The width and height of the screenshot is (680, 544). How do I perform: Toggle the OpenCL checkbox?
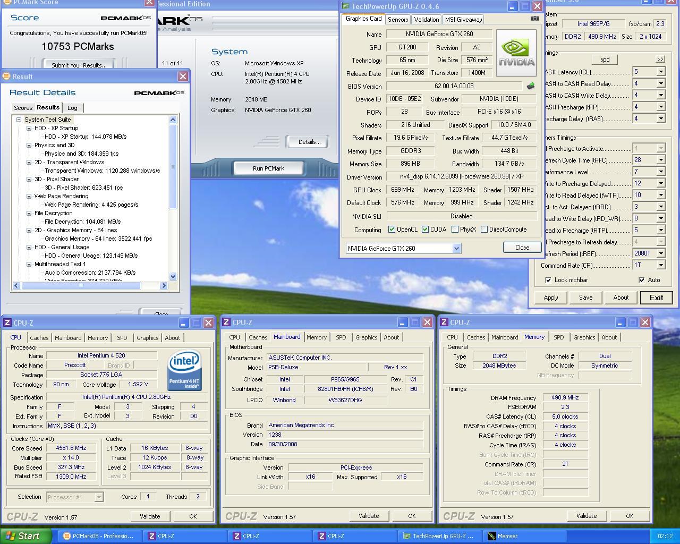[392, 229]
